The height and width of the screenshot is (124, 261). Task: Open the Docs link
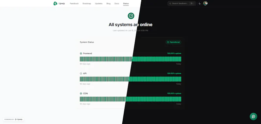(117, 4)
